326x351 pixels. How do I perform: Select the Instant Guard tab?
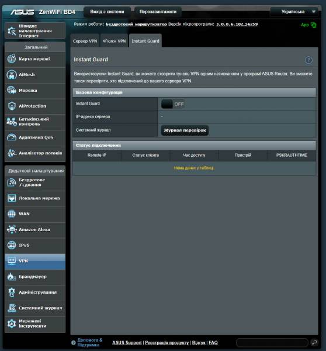pyautogui.click(x=145, y=41)
